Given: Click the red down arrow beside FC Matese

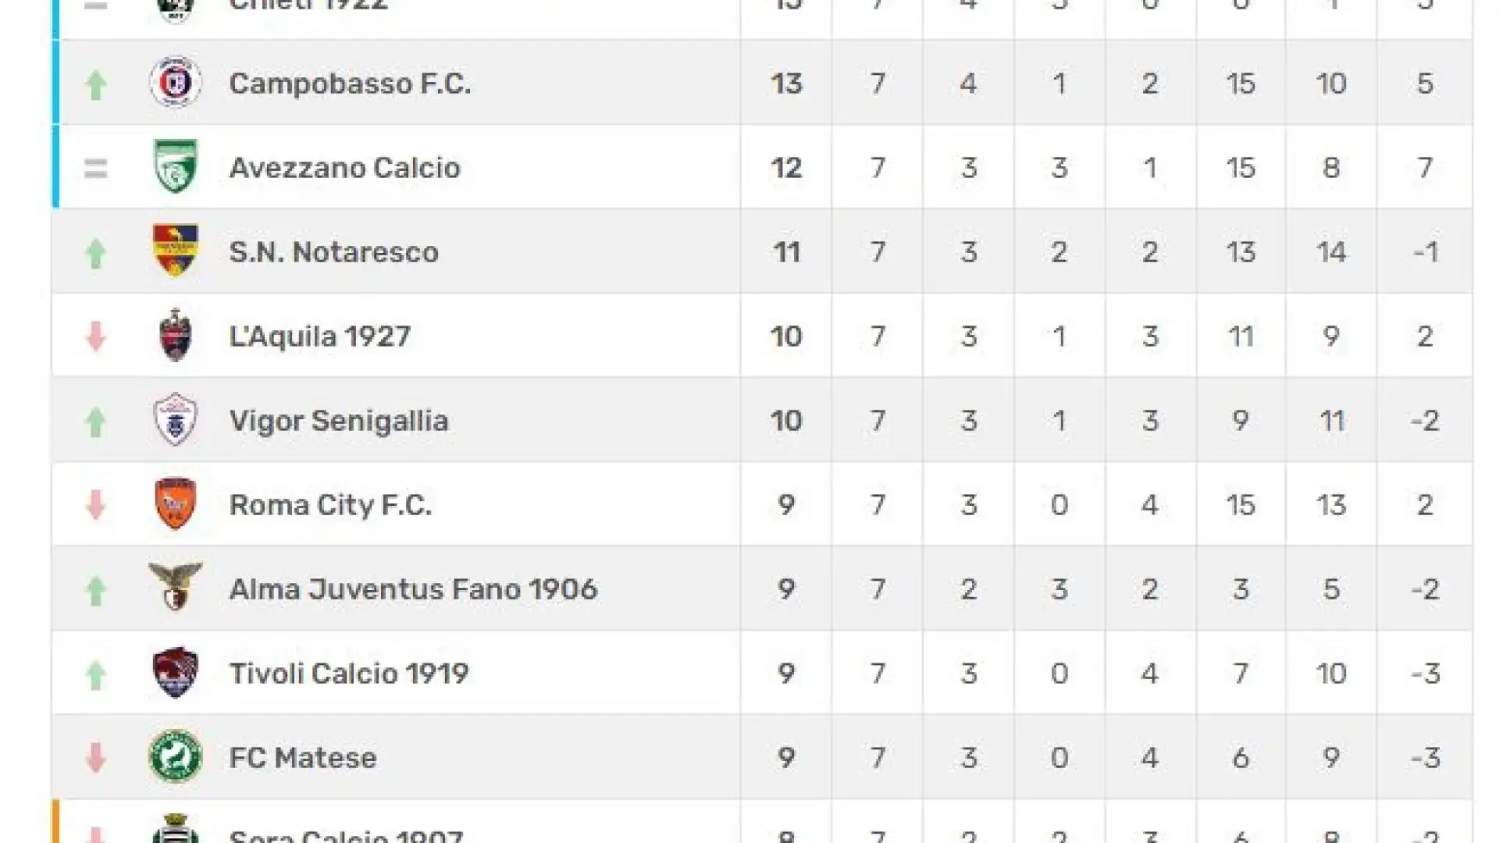Looking at the screenshot, I should (x=96, y=758).
